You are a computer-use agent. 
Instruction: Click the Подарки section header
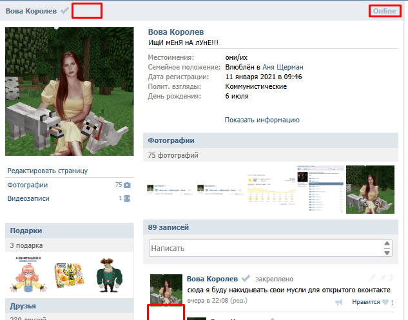click(26, 231)
